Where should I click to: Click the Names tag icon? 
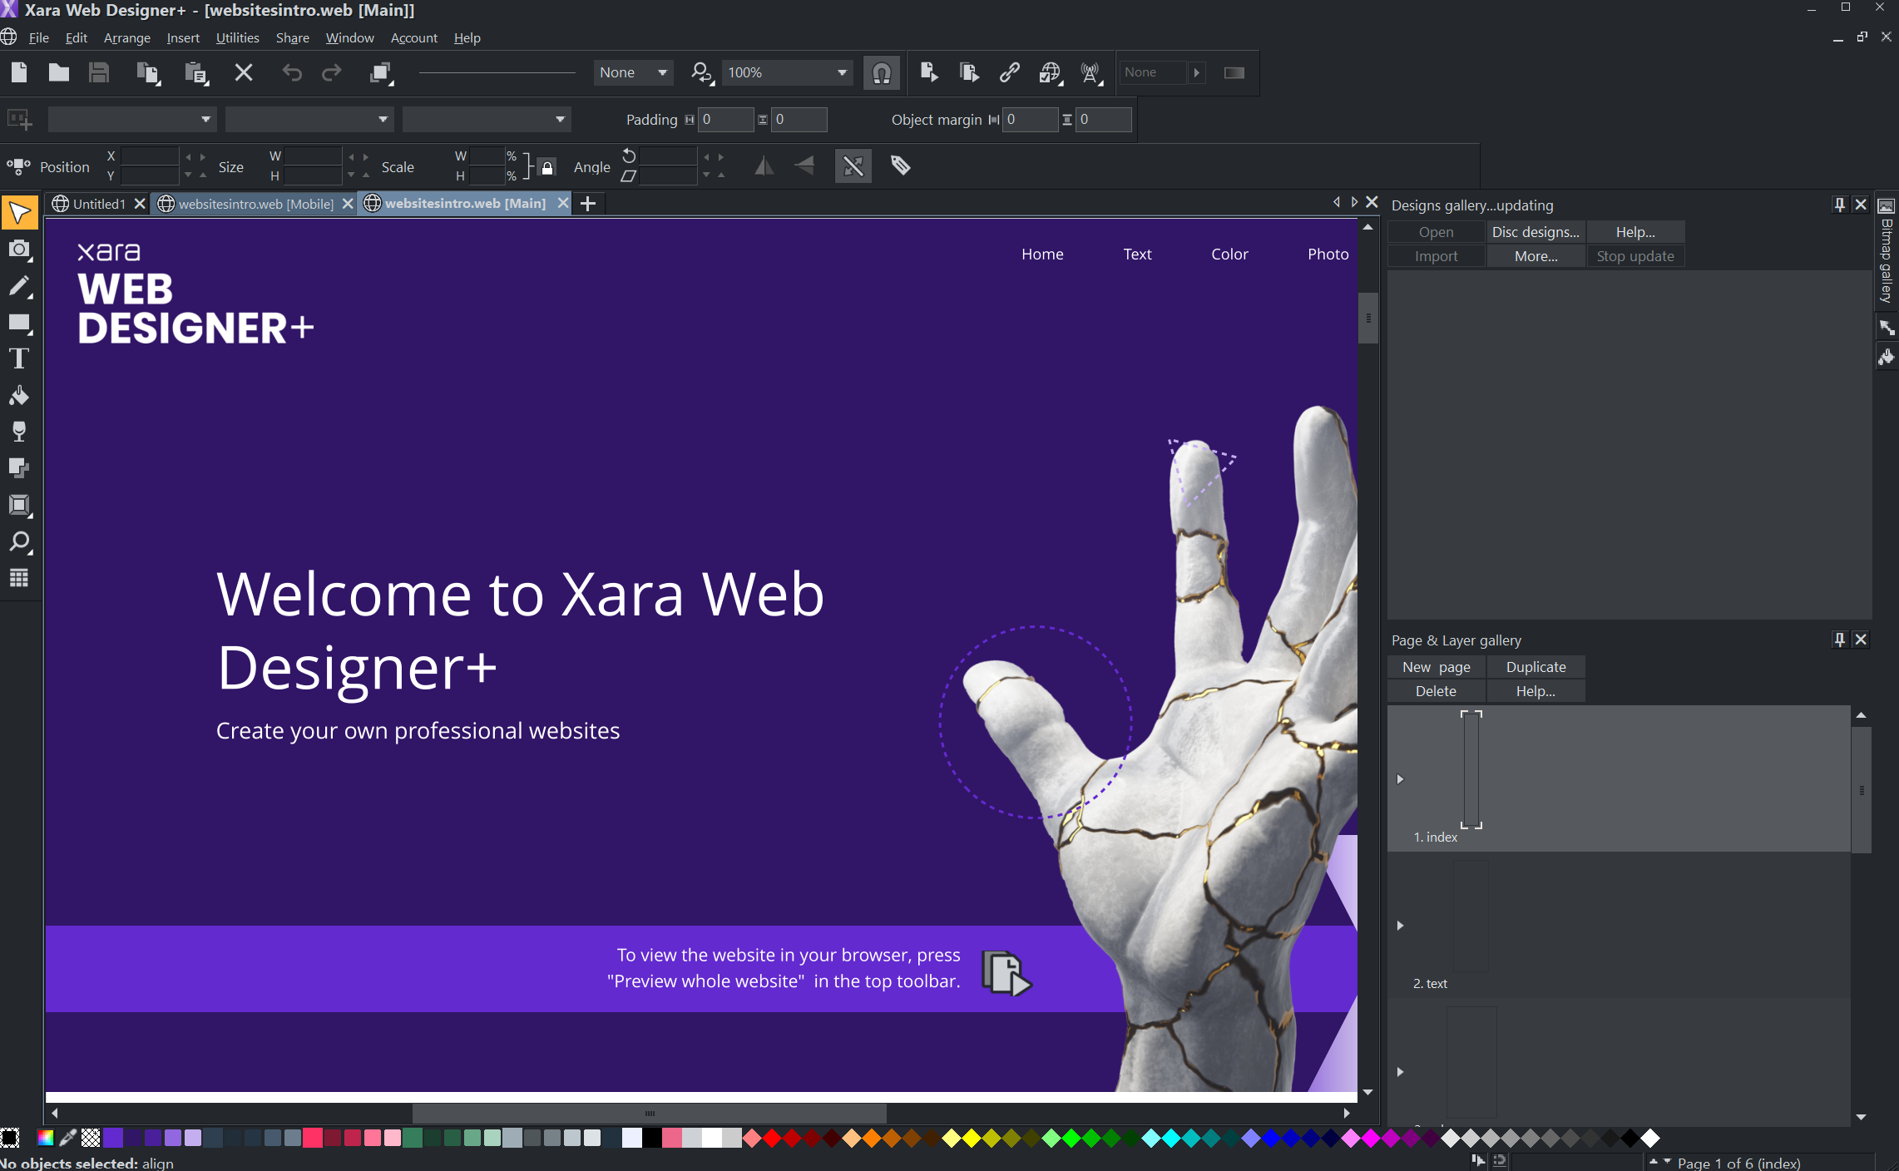pos(901,166)
